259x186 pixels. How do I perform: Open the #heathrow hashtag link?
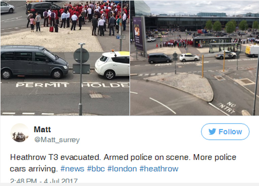(x=159, y=169)
